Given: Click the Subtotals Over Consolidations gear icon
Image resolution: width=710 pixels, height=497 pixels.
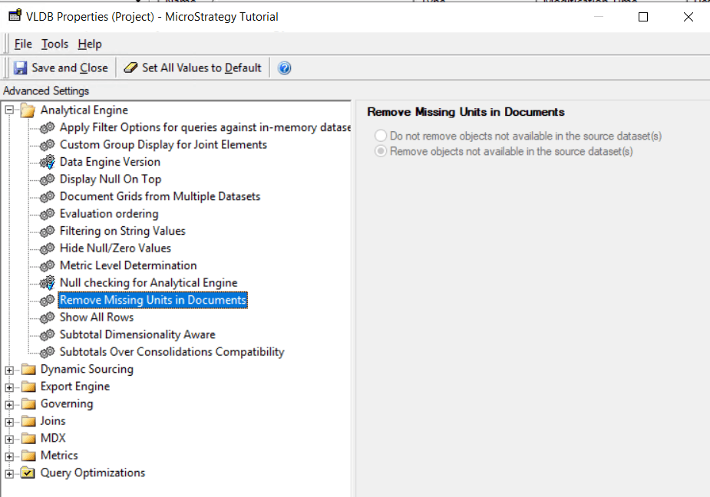Looking at the screenshot, I should click(47, 352).
